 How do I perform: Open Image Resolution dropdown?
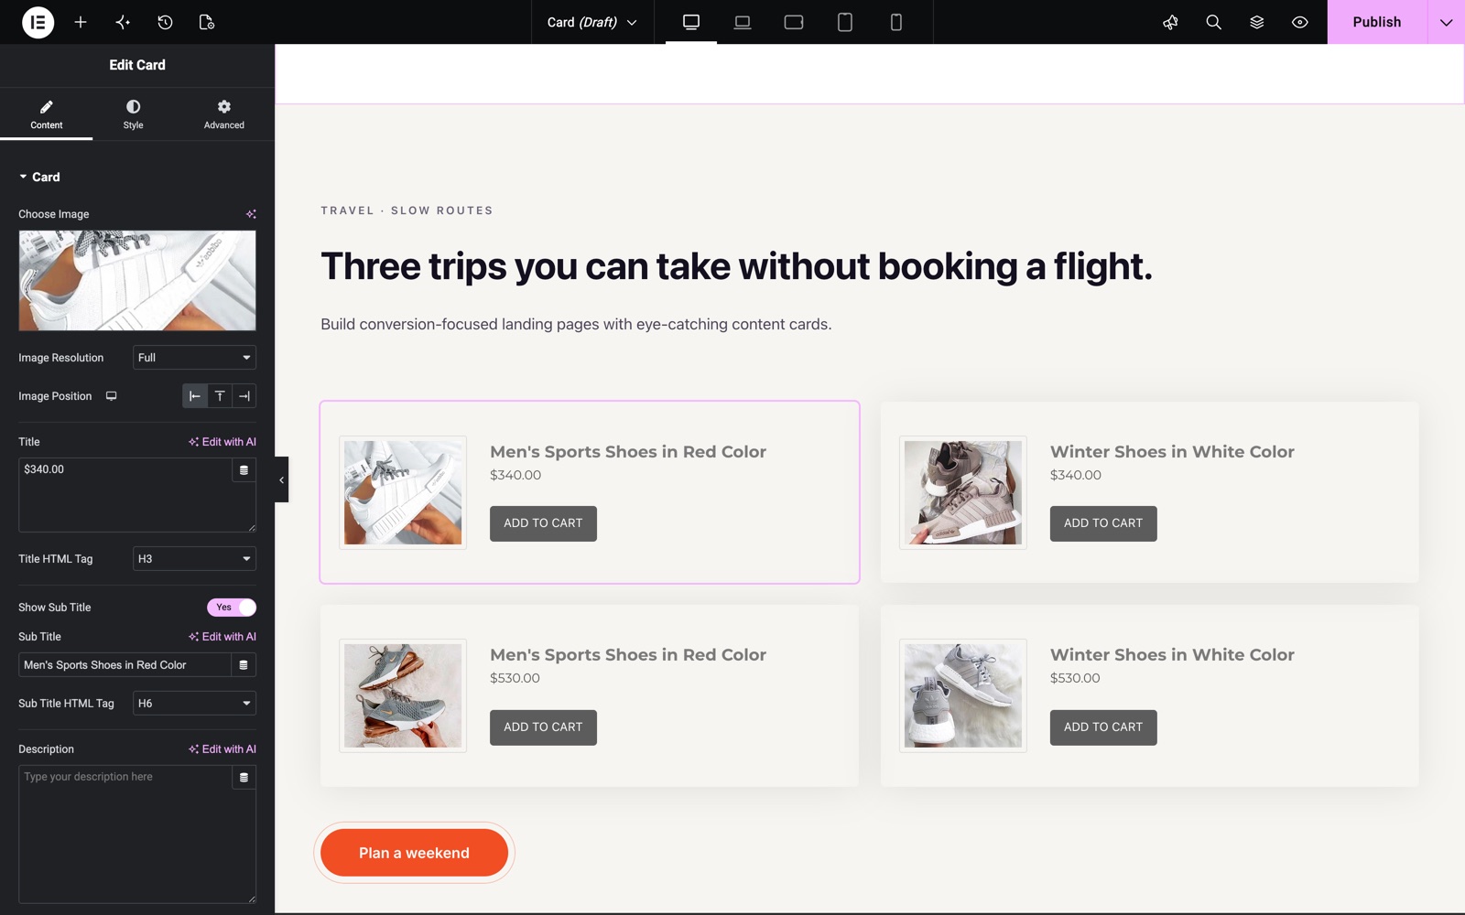point(194,358)
